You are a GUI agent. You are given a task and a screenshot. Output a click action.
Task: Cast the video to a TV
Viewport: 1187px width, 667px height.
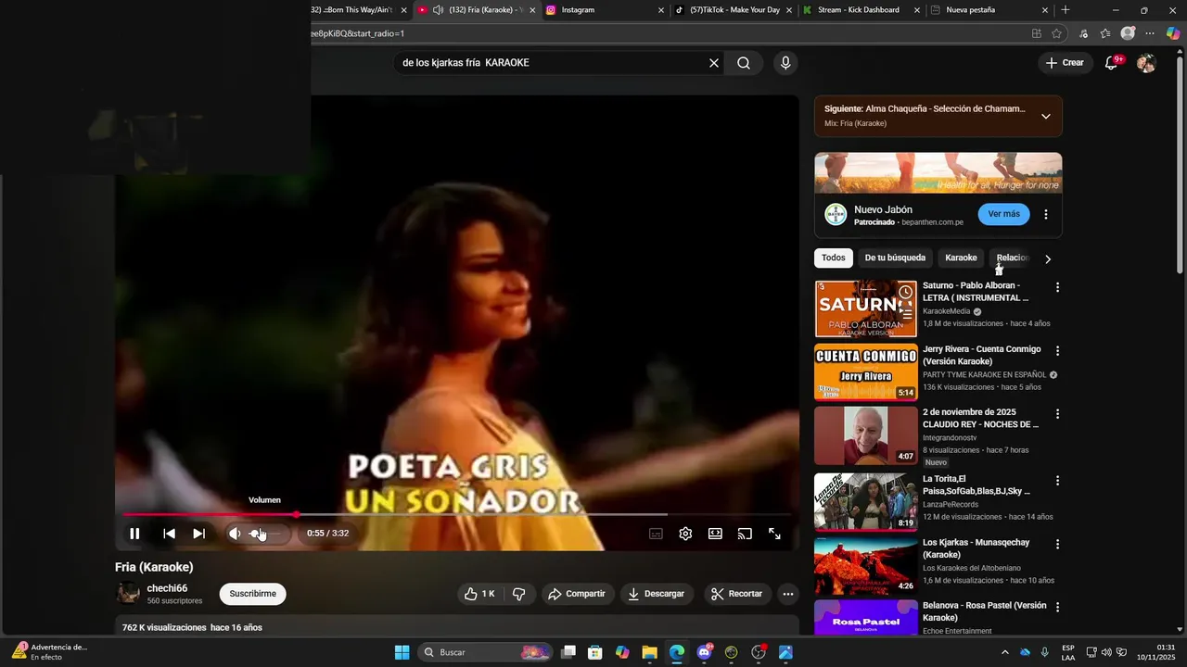[745, 534]
